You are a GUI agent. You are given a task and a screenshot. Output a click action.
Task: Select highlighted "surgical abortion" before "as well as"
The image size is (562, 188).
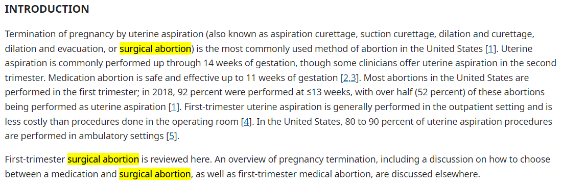pyautogui.click(x=155, y=174)
